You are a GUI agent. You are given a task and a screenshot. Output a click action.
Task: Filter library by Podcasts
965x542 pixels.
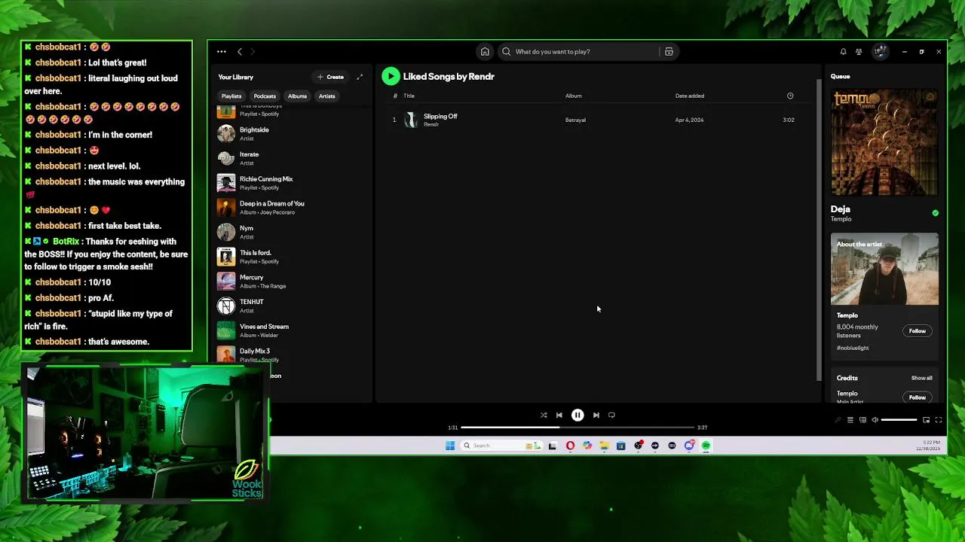[x=265, y=96]
